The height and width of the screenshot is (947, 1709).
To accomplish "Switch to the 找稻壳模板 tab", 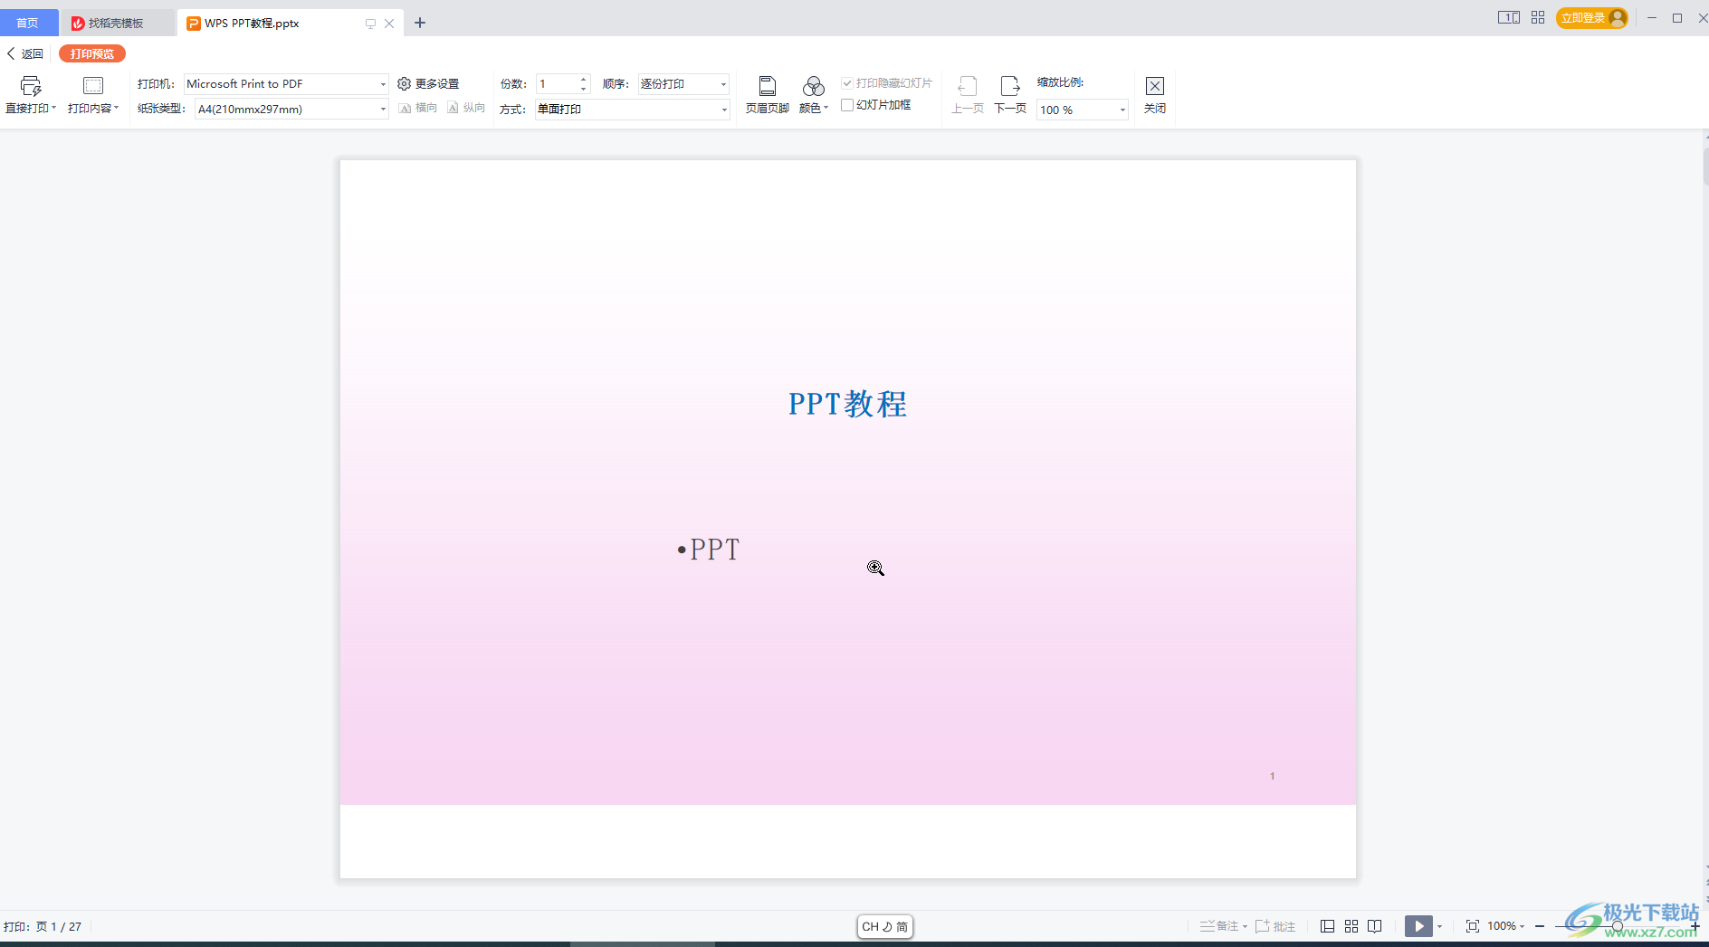I will (117, 23).
